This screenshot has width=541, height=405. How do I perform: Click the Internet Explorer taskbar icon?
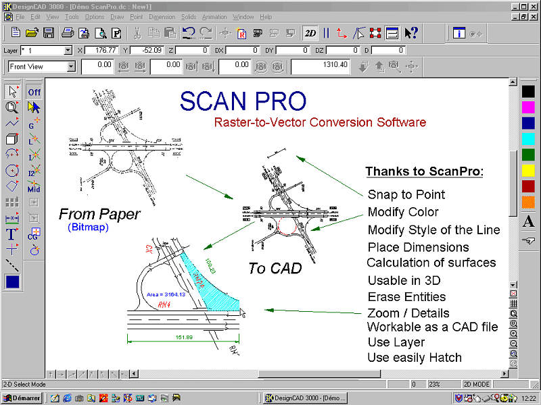pyautogui.click(x=67, y=398)
